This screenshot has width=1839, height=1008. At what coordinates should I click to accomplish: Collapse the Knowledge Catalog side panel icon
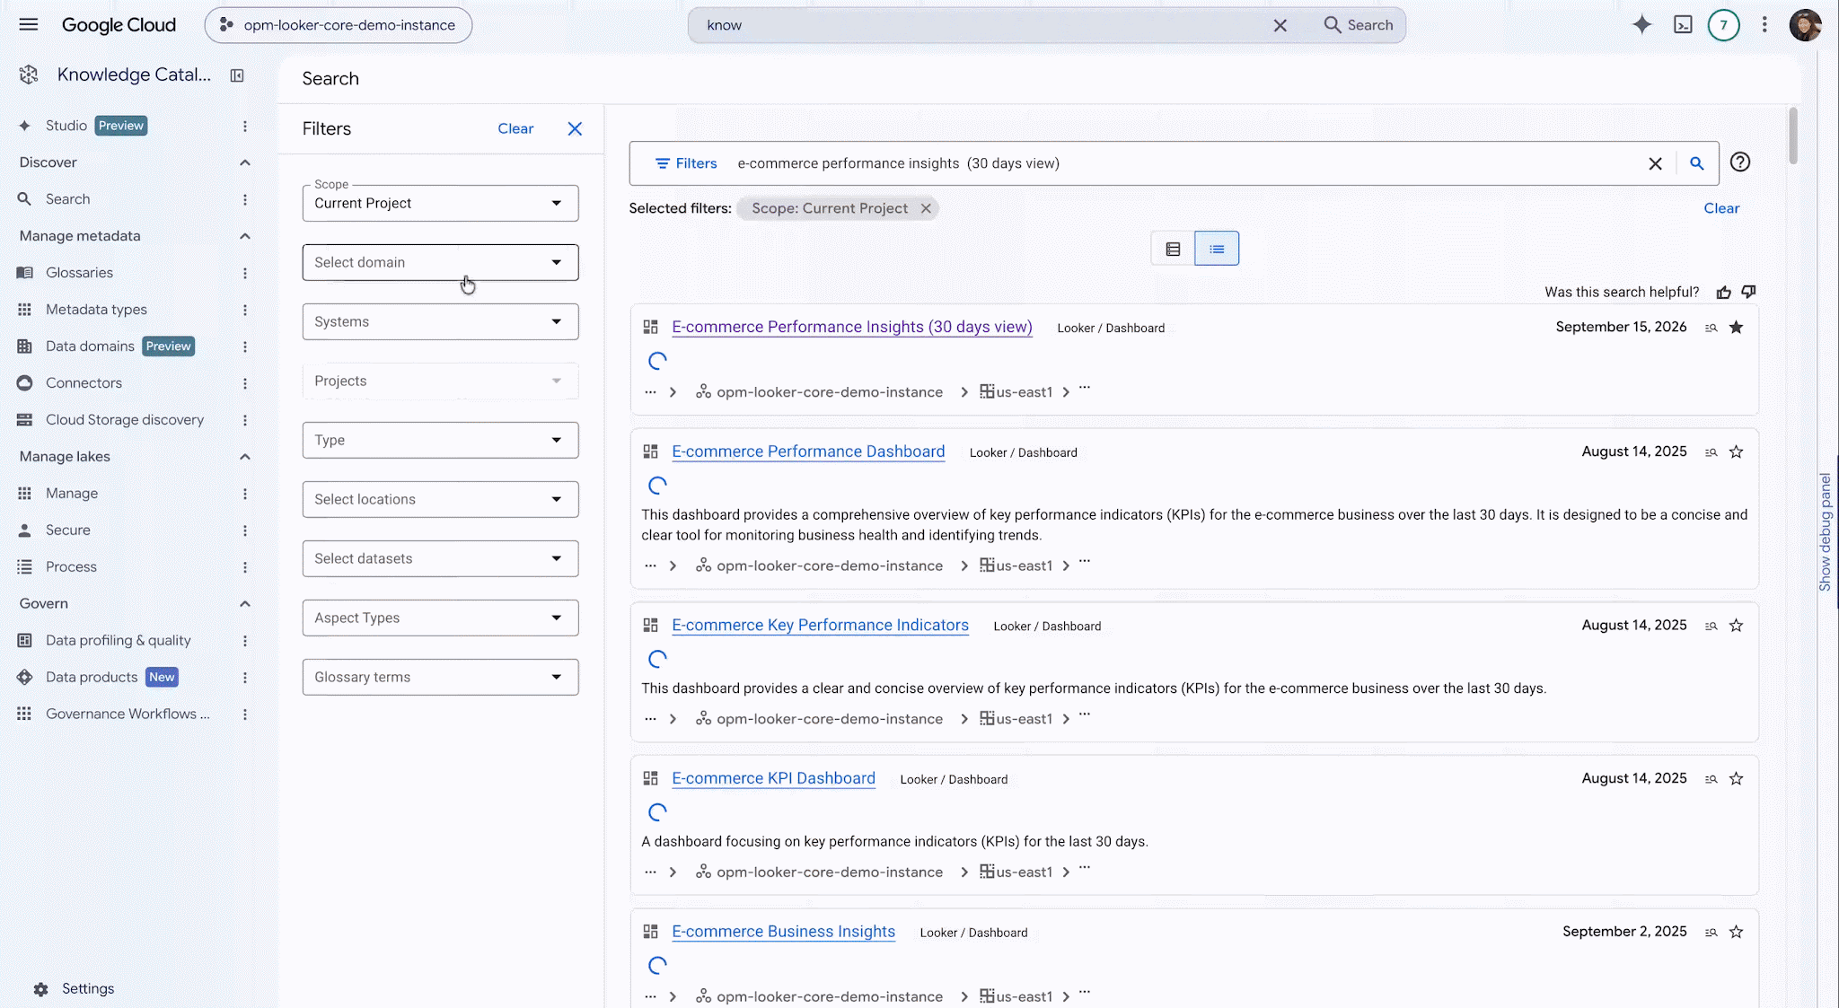pyautogui.click(x=237, y=75)
